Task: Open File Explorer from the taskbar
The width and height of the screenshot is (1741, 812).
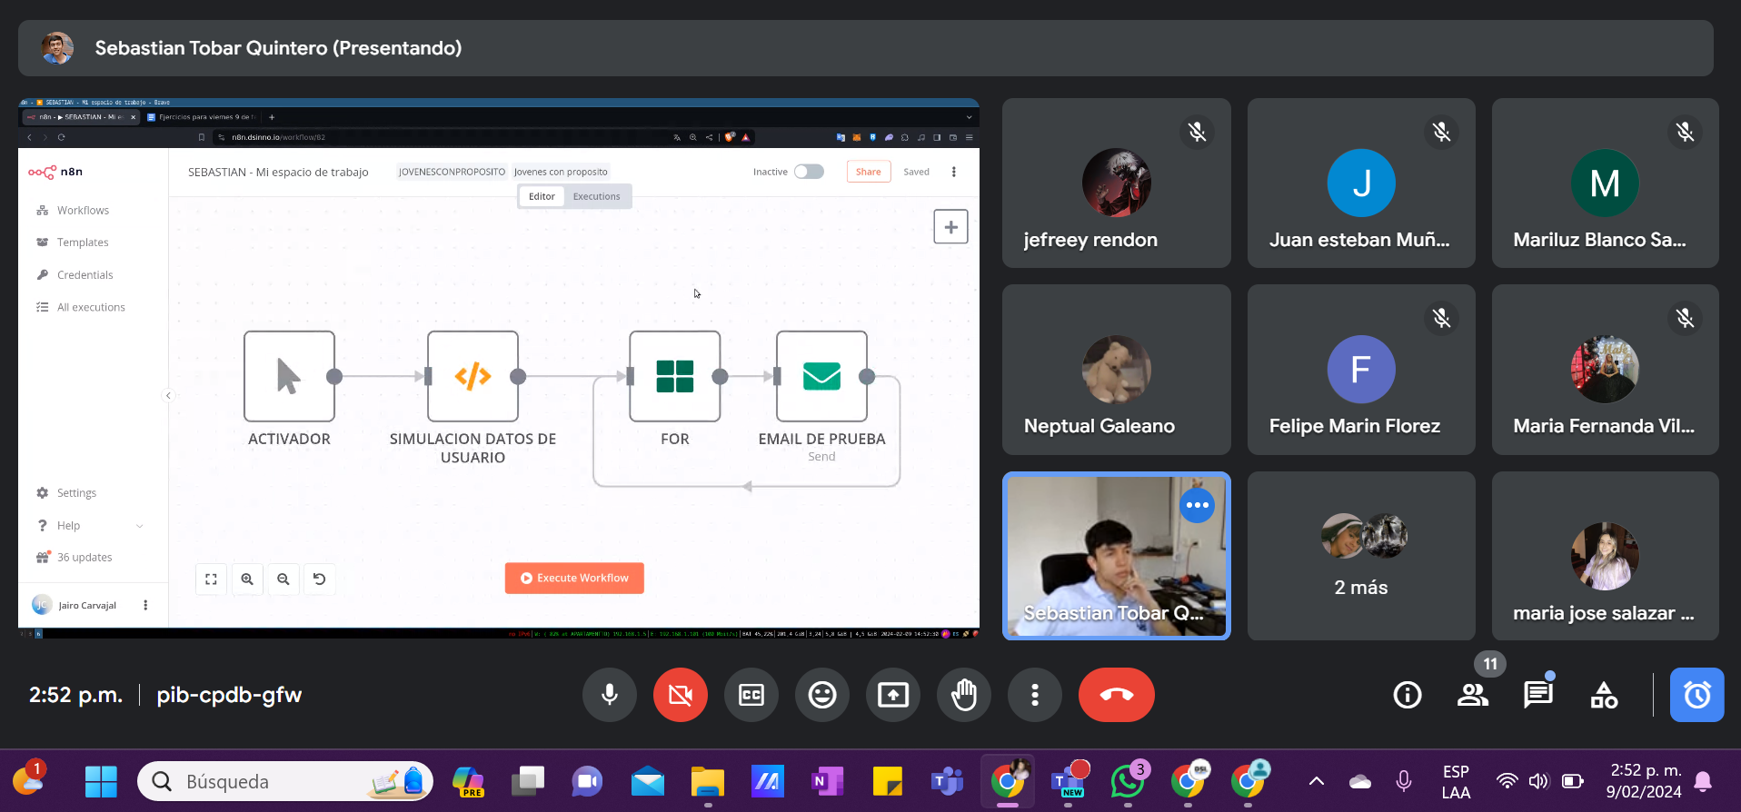Action: (x=707, y=781)
